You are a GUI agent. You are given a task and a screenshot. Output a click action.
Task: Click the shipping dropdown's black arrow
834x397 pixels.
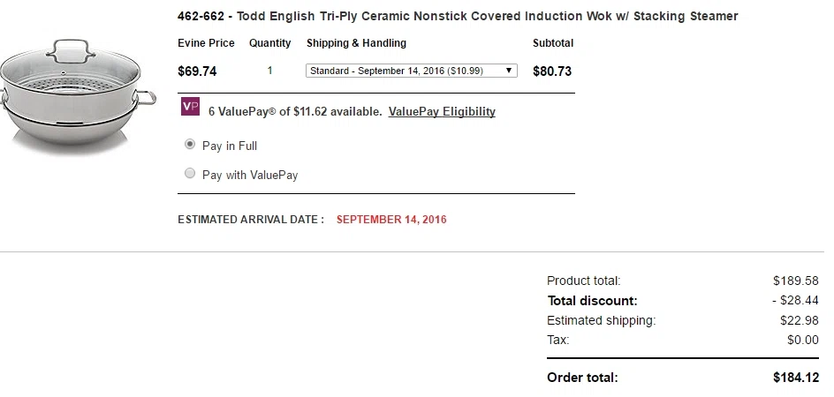[x=509, y=71]
